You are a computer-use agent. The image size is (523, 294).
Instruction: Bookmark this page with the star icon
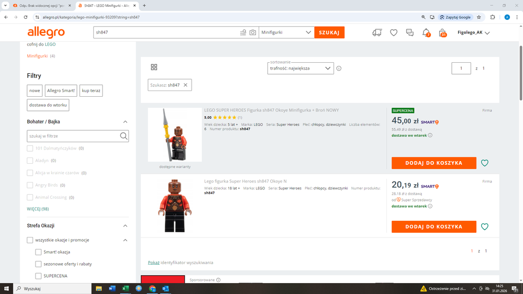(479, 17)
